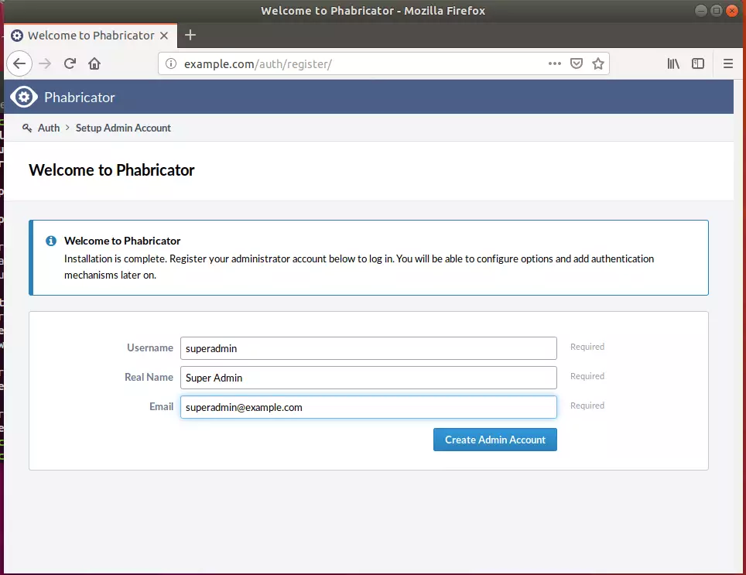This screenshot has height=575, width=746.
Task: Close the Firefox window
Action: [x=732, y=11]
